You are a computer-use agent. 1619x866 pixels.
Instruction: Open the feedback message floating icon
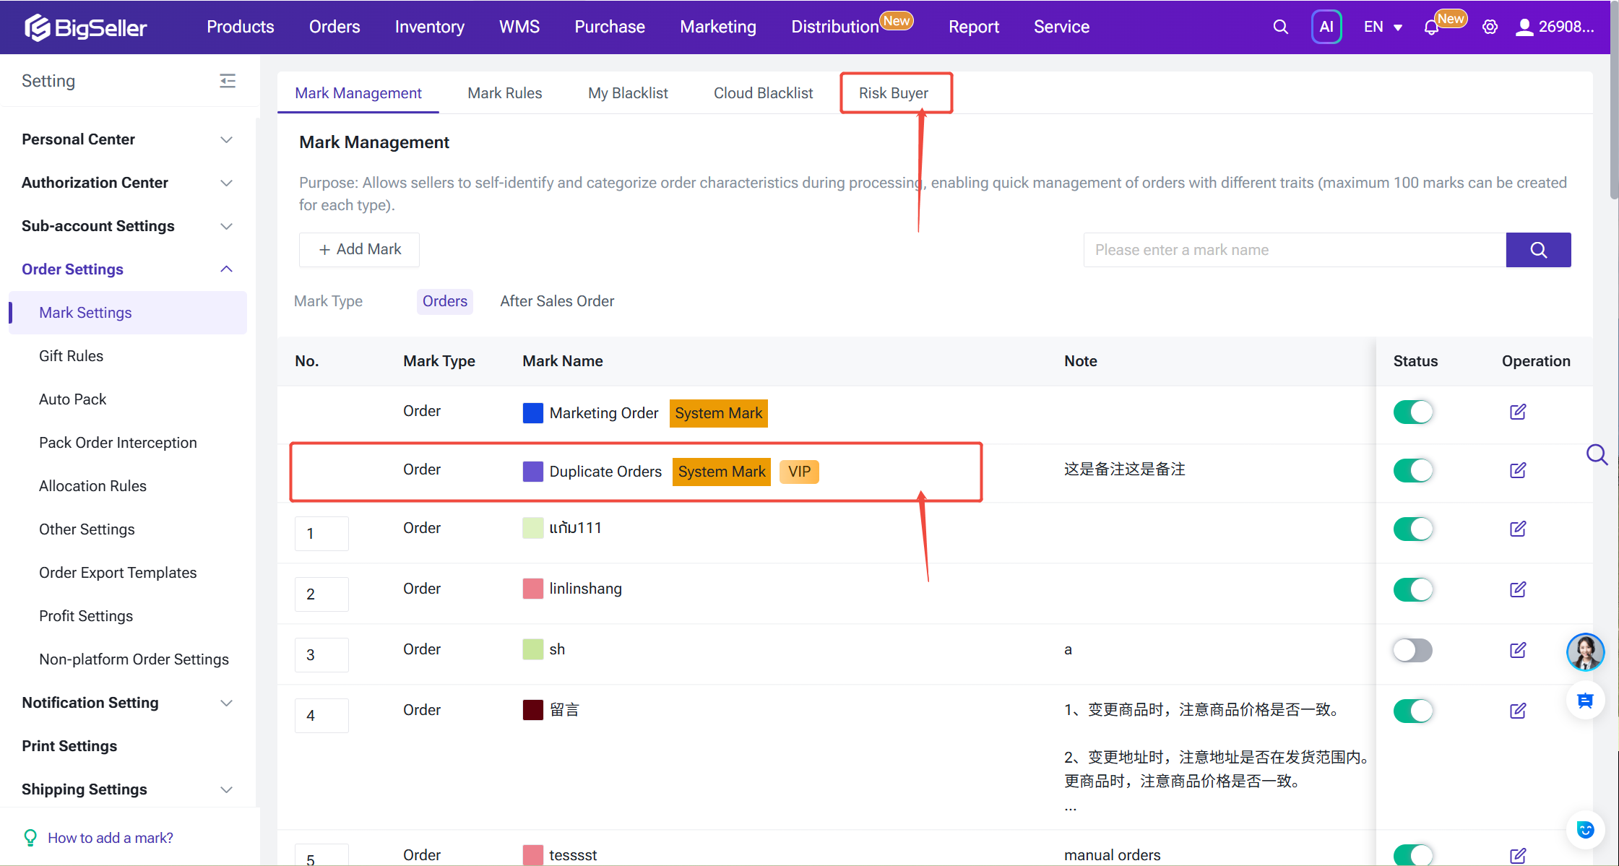tap(1585, 701)
